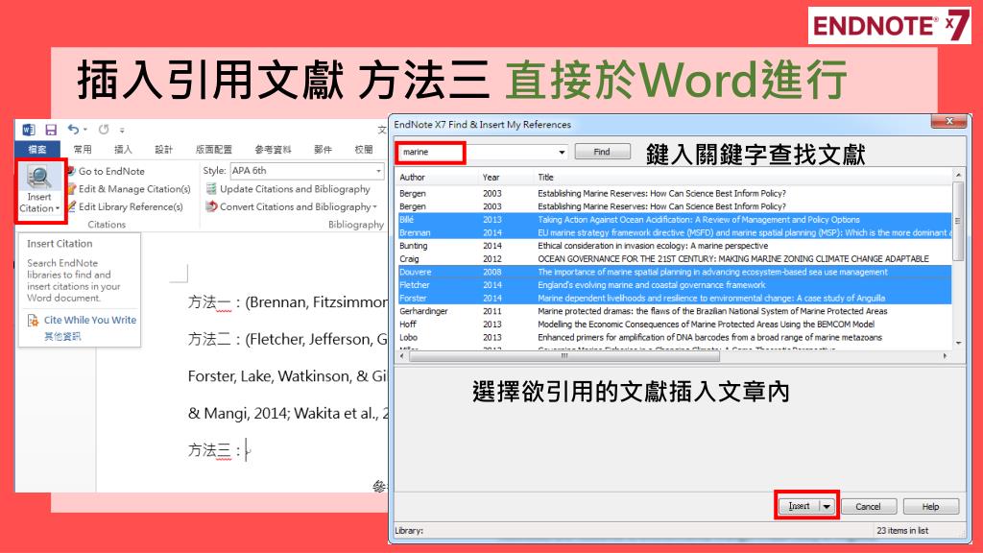Image resolution: width=983 pixels, height=553 pixels.
Task: Click the list scroll right arrow
Action: click(946, 355)
